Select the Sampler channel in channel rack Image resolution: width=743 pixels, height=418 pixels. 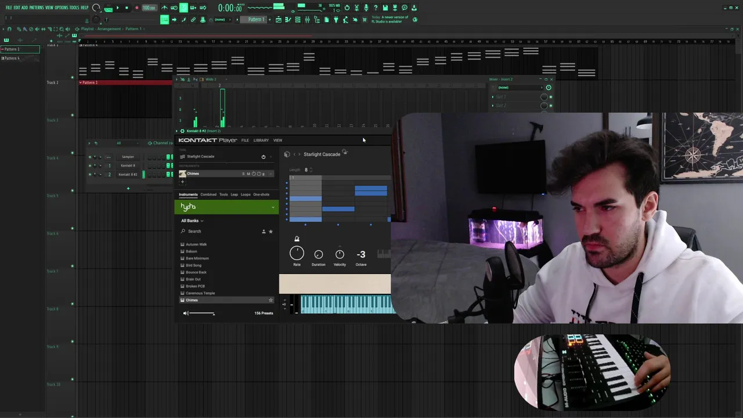(x=128, y=157)
